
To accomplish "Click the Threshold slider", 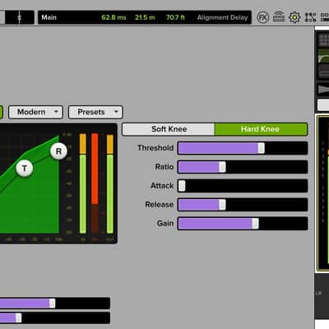I will (243, 148).
